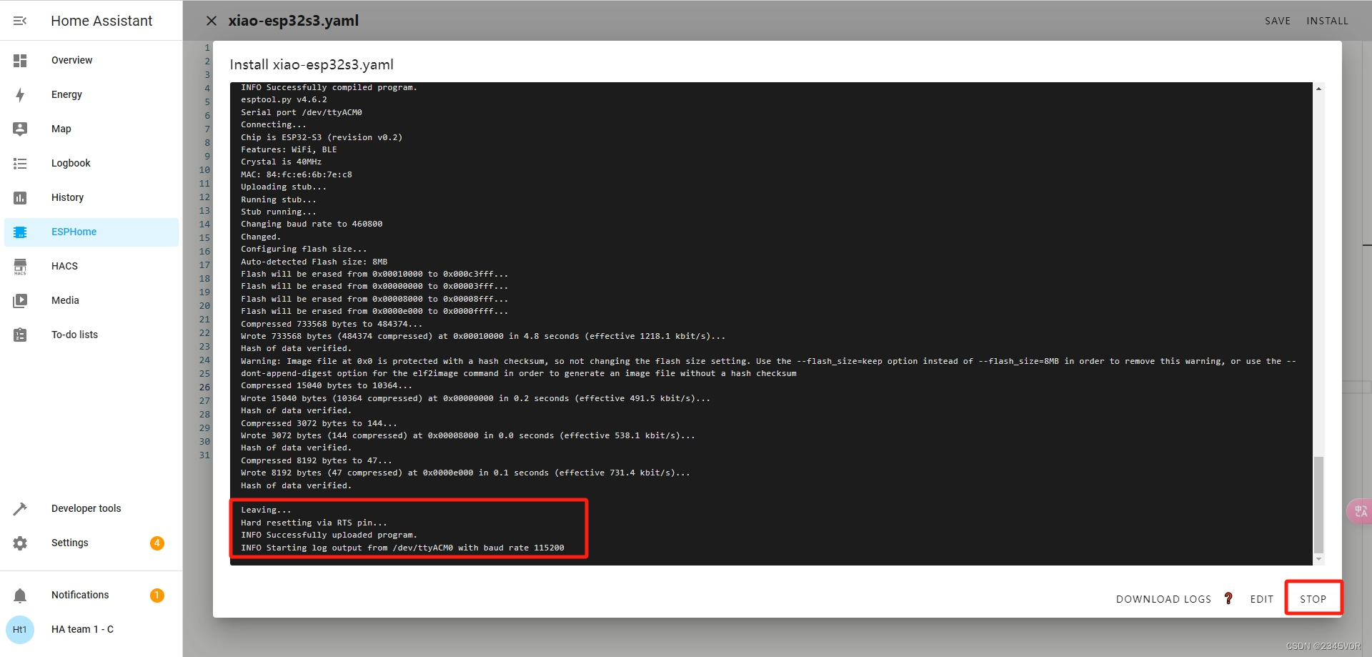Screen dimensions: 1372x657
Task: Open the Logbook list icon
Action: (x=20, y=163)
